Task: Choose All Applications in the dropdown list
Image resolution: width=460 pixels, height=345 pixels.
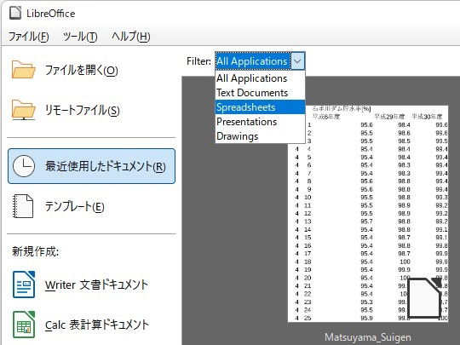Action: [x=260, y=78]
